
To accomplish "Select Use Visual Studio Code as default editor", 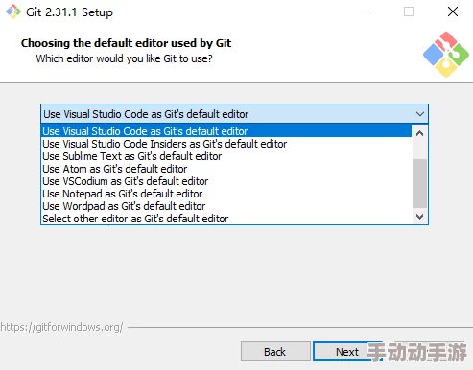I will click(226, 131).
